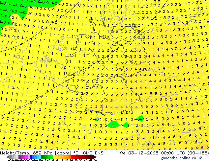Select the dark green swatch in the legend
Viewport: 209px width, 161px height.
coord(43,157)
